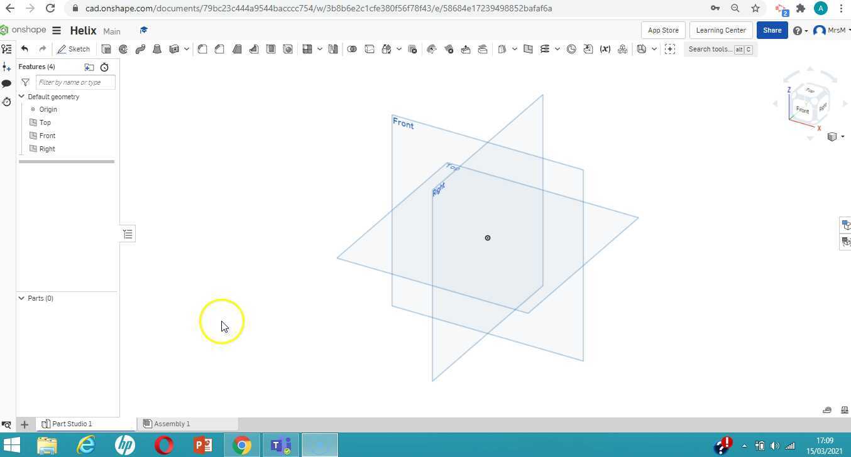Open the linear pattern dropdown arrow
Image resolution: width=851 pixels, height=457 pixels.
point(319,49)
